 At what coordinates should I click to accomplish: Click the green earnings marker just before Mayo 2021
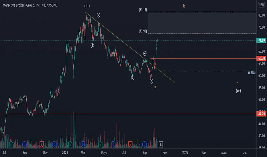pos(100,144)
